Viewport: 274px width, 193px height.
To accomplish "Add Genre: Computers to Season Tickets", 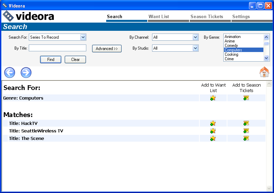I will [x=246, y=98].
